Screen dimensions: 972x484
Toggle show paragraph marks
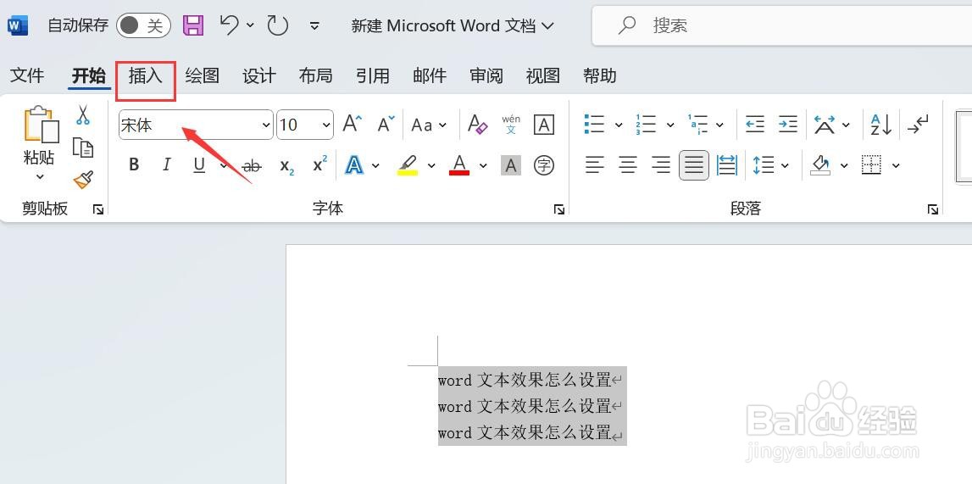click(x=918, y=124)
